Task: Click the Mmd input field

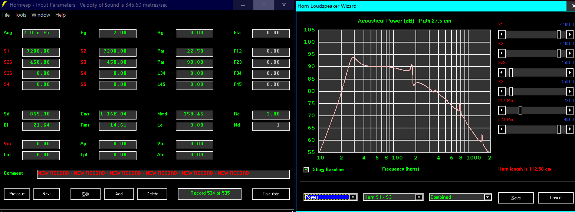Action: point(194,115)
